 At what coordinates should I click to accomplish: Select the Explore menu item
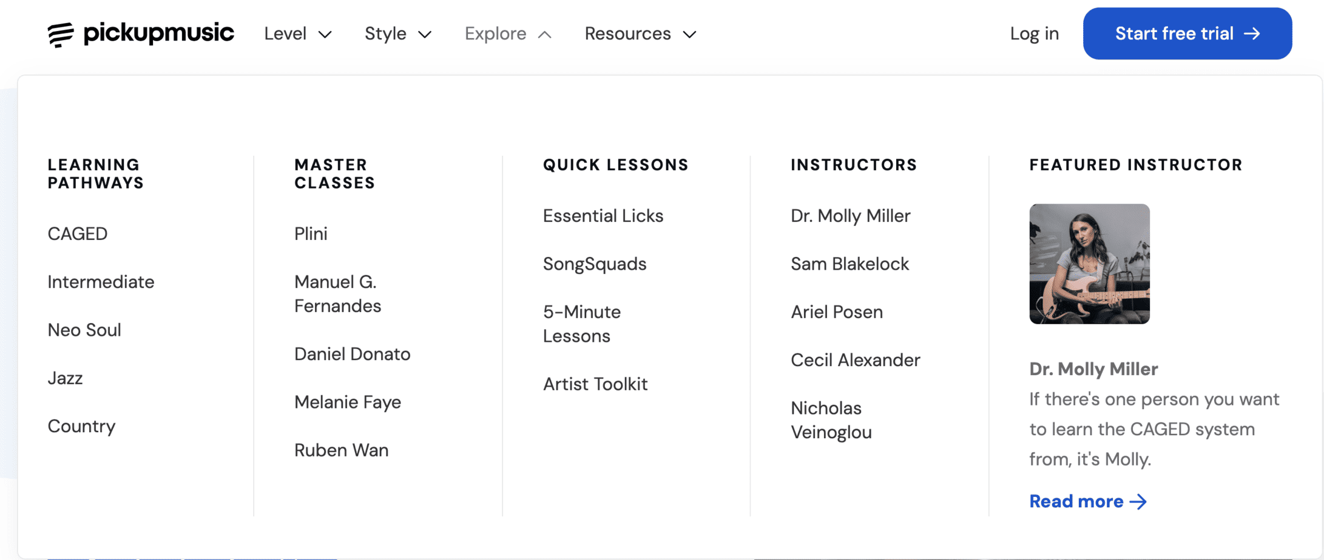click(496, 34)
